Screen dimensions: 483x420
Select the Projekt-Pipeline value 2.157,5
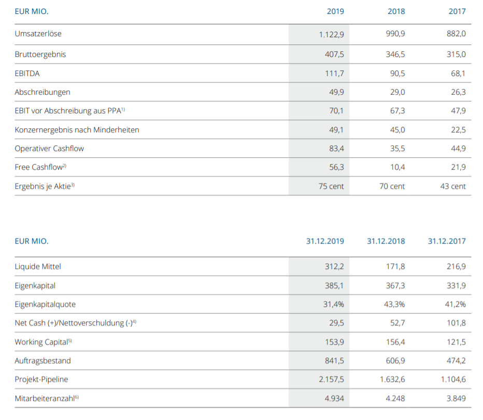[x=329, y=379]
